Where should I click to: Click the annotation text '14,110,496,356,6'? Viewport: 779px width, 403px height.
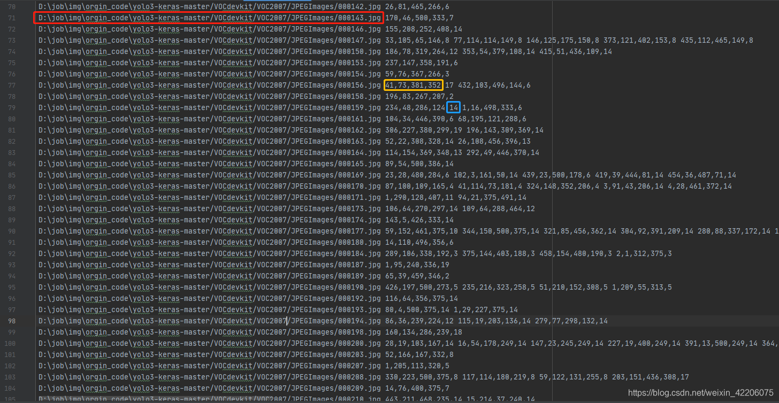(x=419, y=243)
